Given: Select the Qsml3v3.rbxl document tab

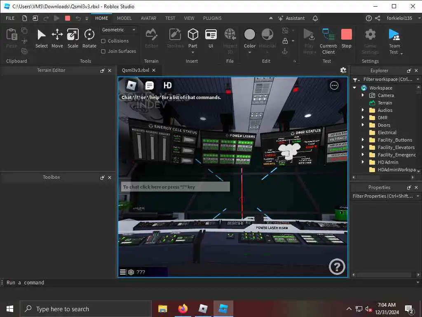Looking at the screenshot, I should click(x=135, y=70).
